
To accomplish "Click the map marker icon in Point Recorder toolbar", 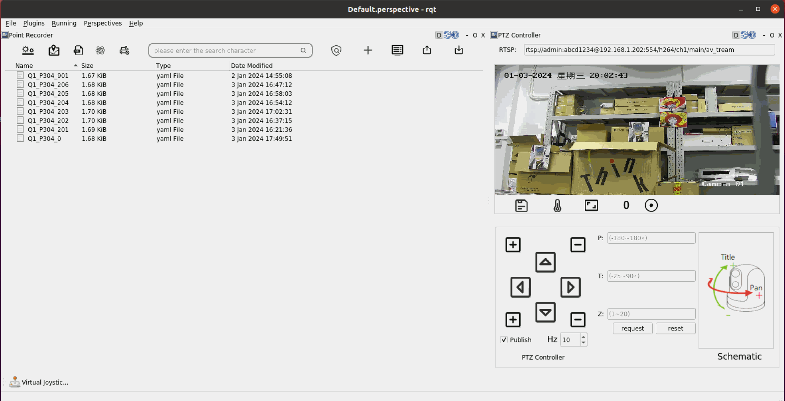I will [54, 50].
